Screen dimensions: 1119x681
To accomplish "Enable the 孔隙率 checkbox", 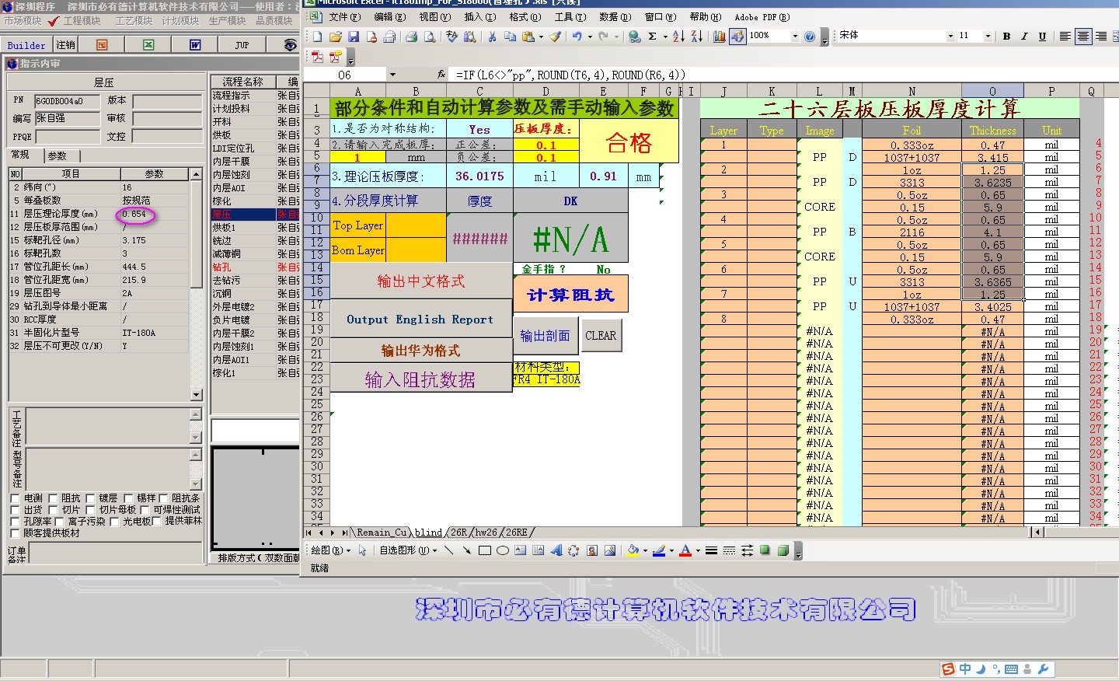I will [15, 522].
